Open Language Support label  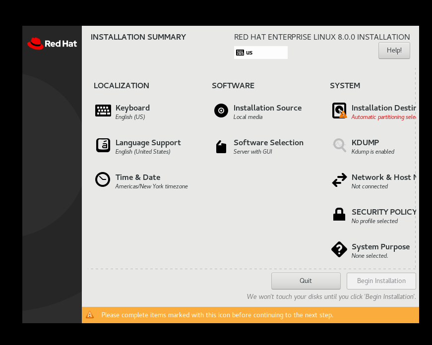pyautogui.click(x=148, y=143)
